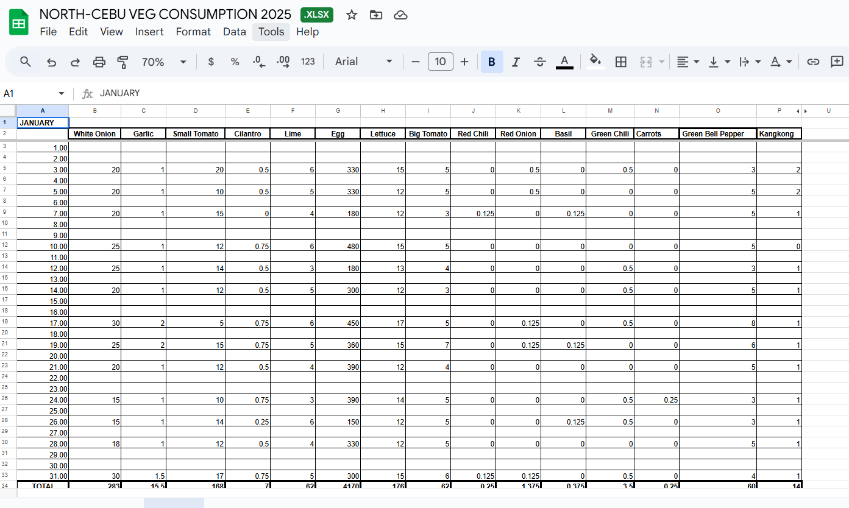The image size is (849, 508).
Task: Decrease font size with minus button
Action: tap(416, 62)
